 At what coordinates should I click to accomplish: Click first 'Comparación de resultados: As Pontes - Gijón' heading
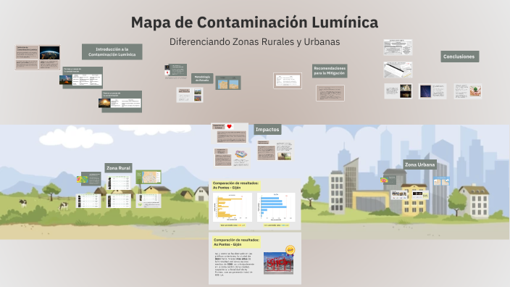point(236,186)
